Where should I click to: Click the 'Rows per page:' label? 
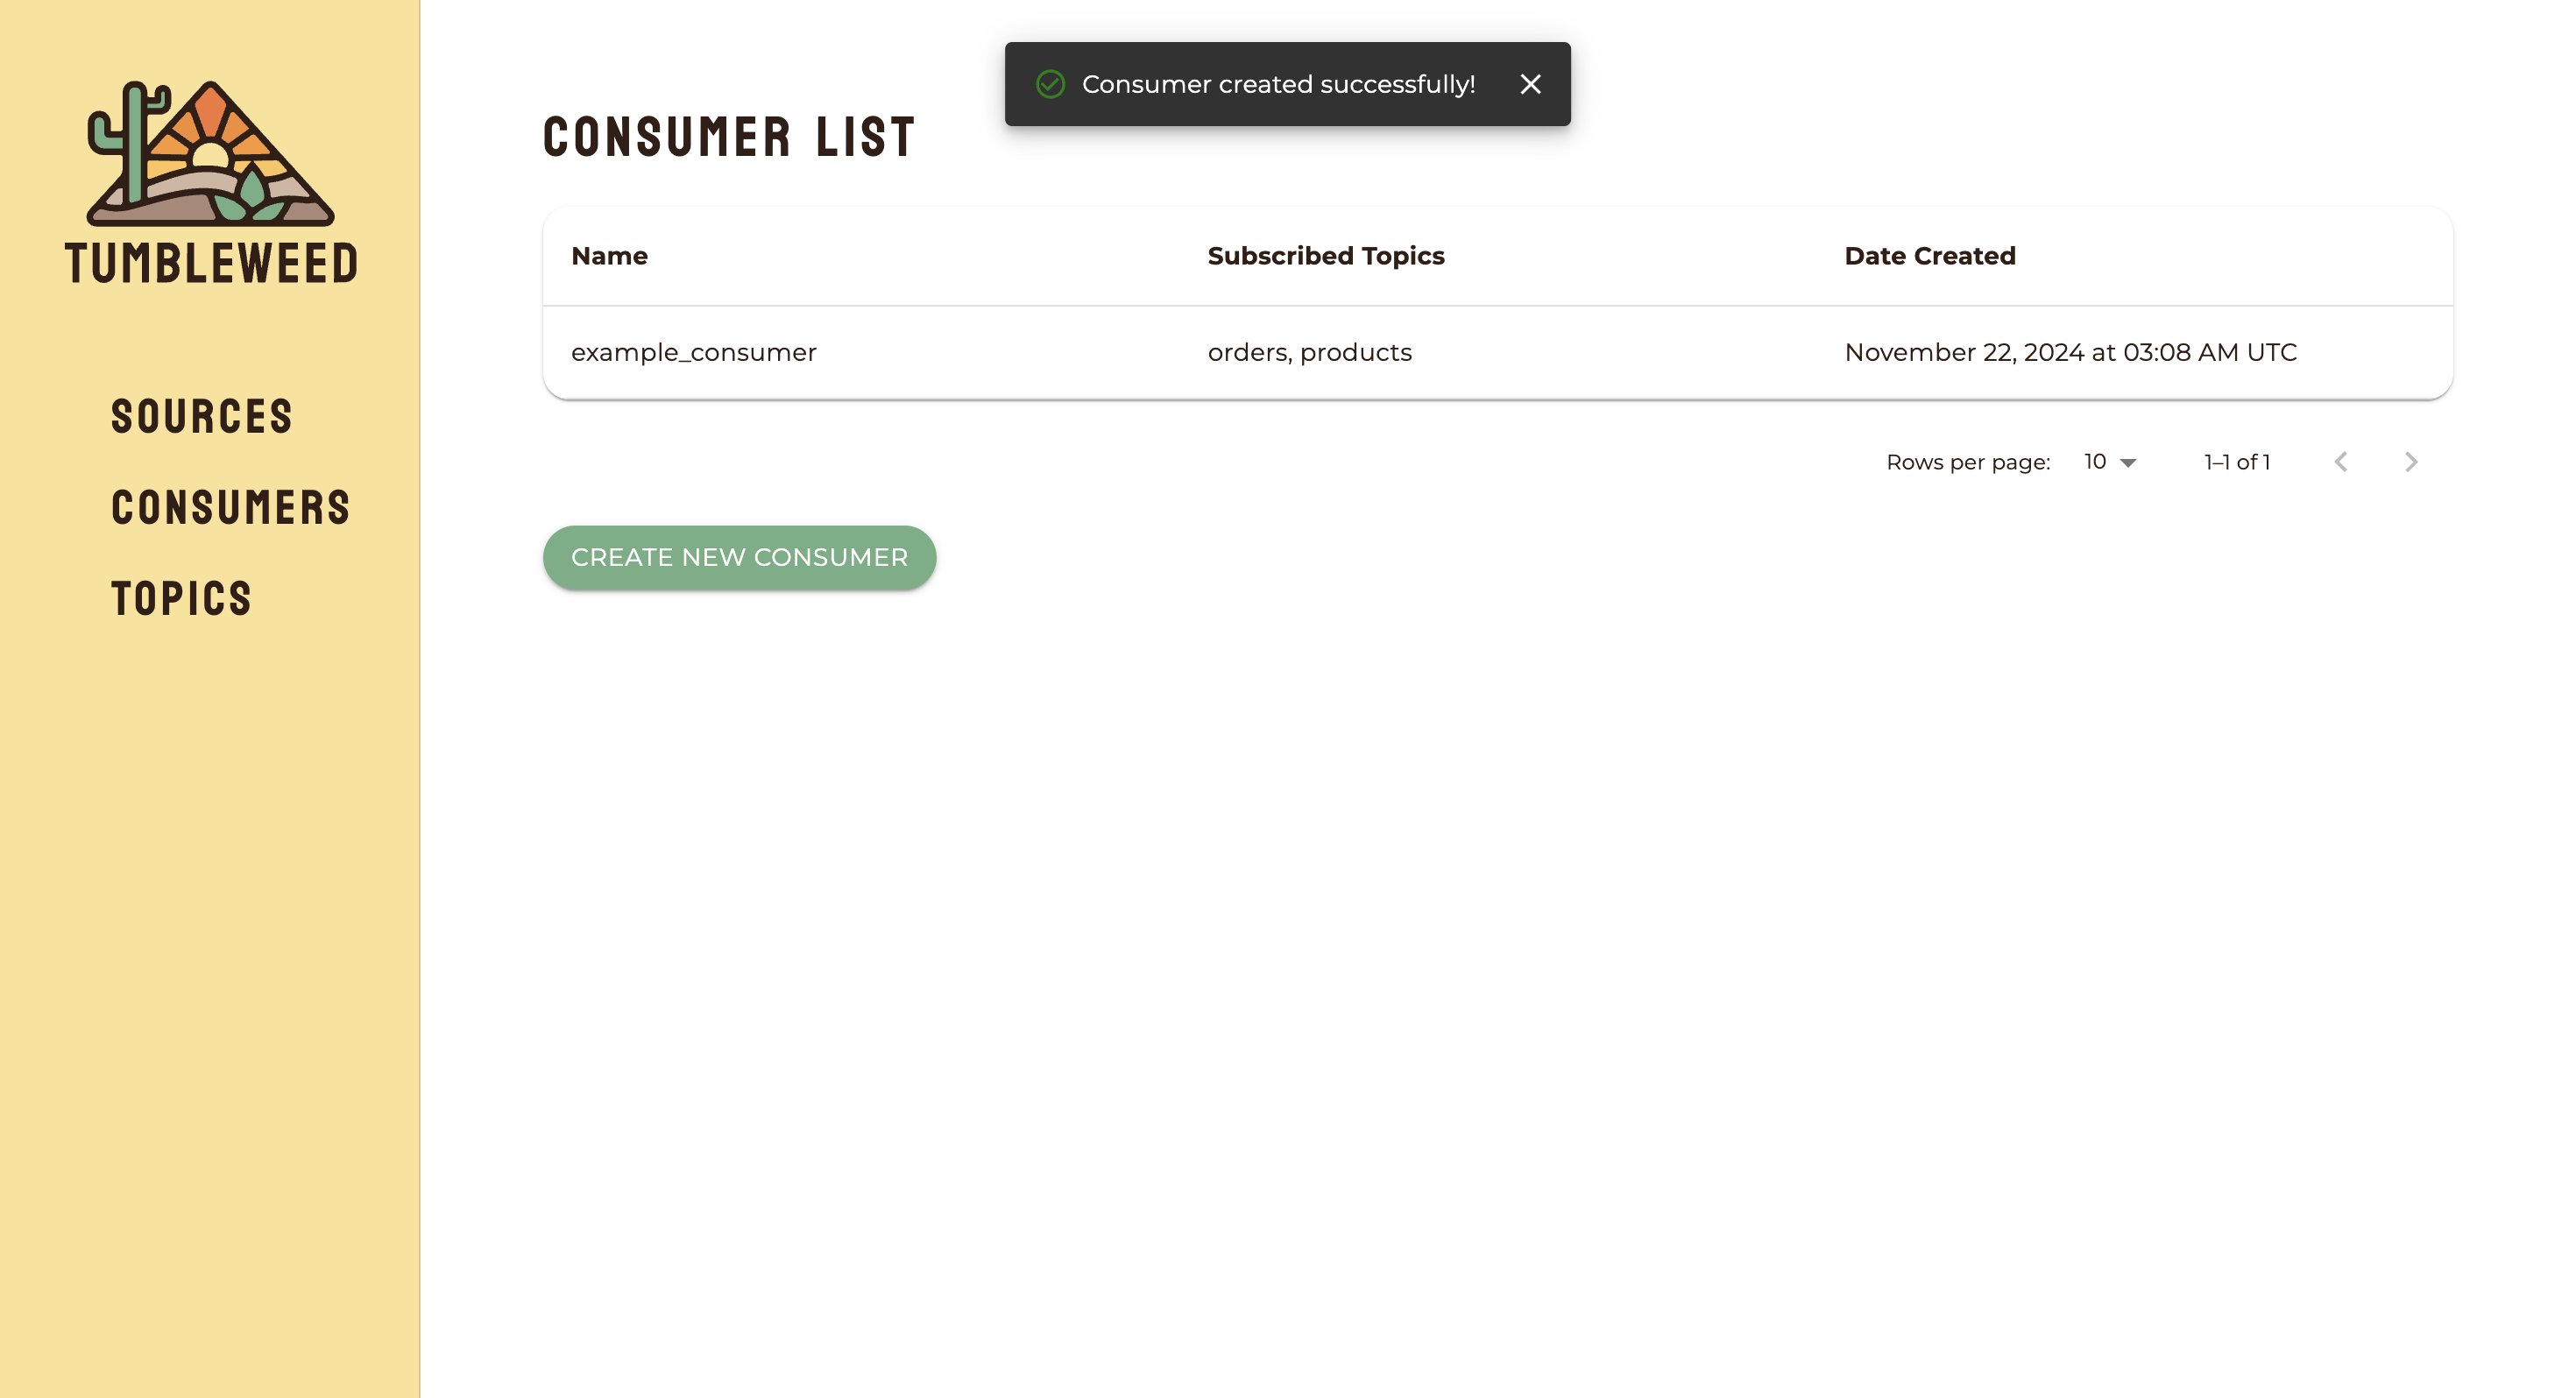(1967, 462)
